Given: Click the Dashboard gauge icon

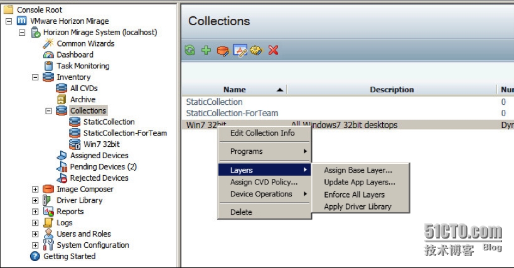Looking at the screenshot, I should pyautogui.click(x=48, y=55).
